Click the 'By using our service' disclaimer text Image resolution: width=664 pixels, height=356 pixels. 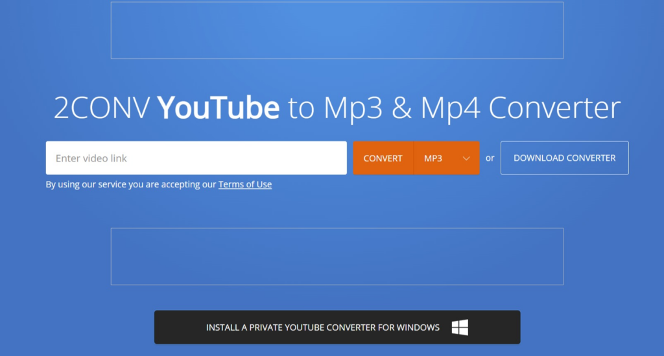[130, 185]
